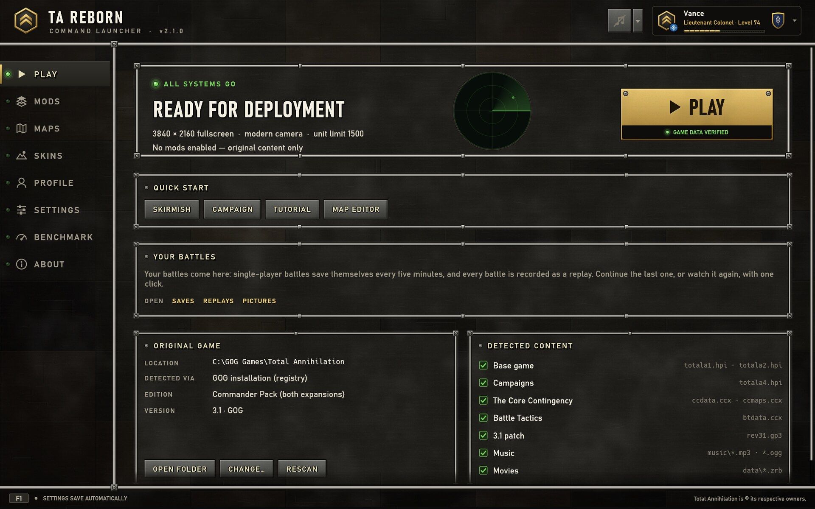Open the Replays link
Viewport: 815px width, 509px height.
pyautogui.click(x=218, y=301)
